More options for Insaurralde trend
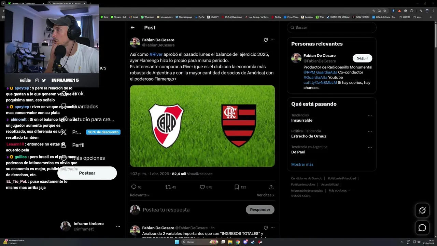Viewport: 437px width, 246px height. click(370, 116)
